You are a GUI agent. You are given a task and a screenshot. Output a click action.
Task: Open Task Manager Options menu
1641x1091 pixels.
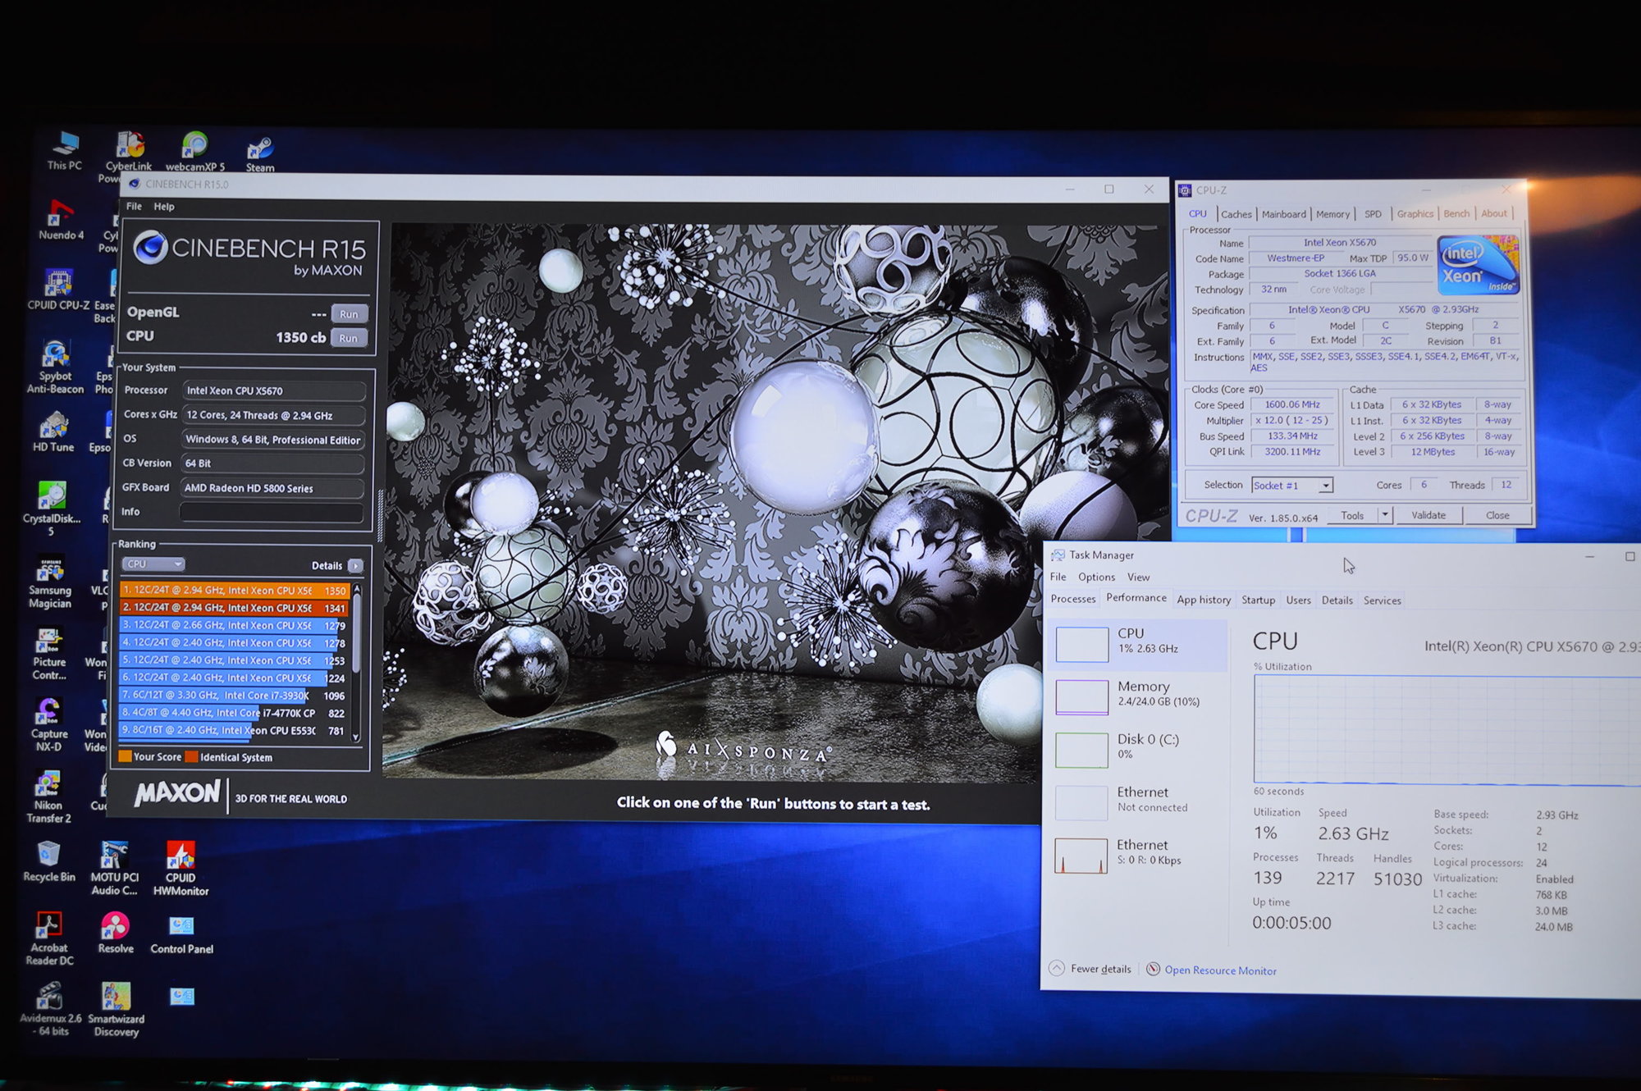(1096, 577)
